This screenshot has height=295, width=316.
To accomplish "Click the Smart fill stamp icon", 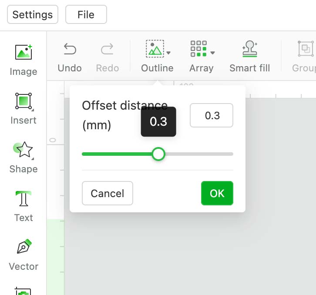I will coord(250,49).
